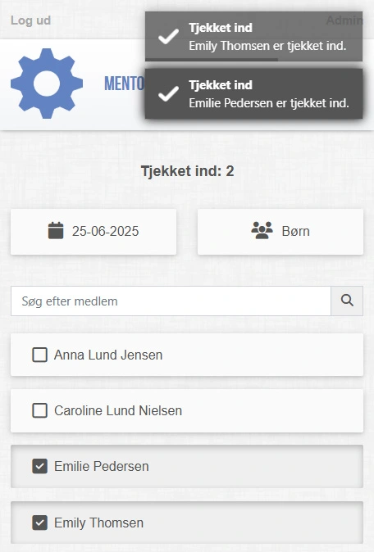This screenshot has height=552, width=374.
Task: Uncheck the Emilie Pedersen checkbox
Action: click(40, 466)
